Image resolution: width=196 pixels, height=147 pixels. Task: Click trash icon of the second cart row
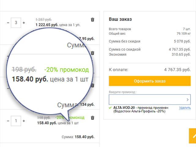[x=92, y=53]
